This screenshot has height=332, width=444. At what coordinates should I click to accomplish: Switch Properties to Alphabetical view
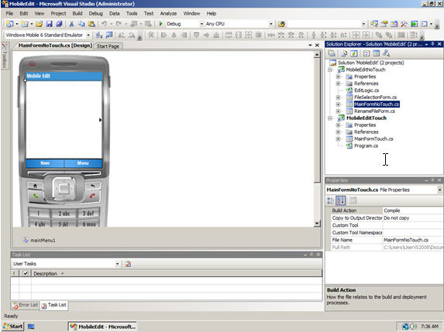[x=341, y=200]
